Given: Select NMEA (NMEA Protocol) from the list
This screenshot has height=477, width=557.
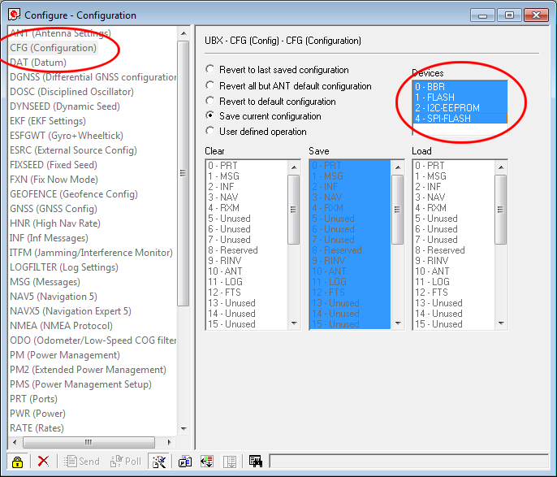Looking at the screenshot, I should [61, 326].
